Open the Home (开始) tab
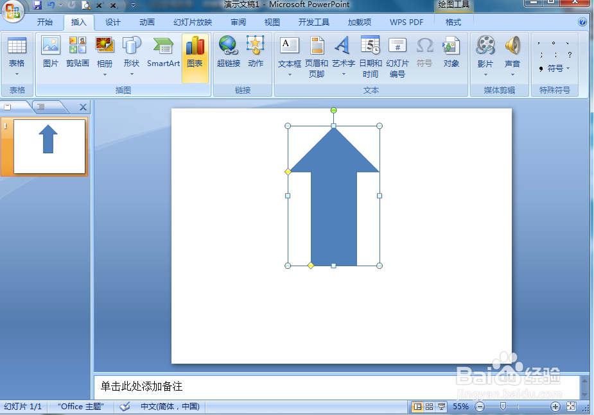 [45, 22]
